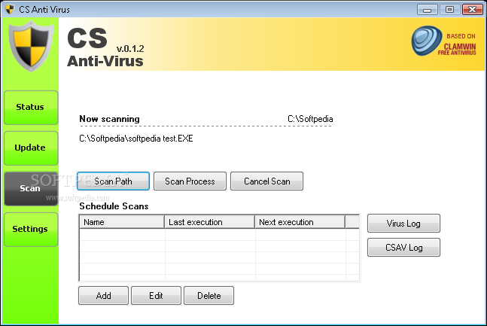Open the Virus Log
Screen dimensions: 487x326
pos(403,223)
